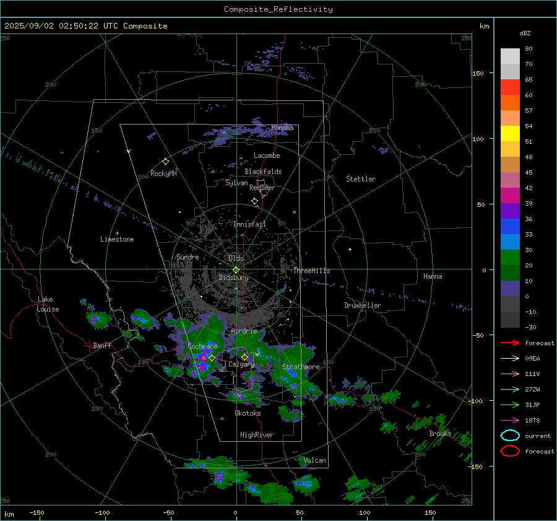
Task: Click the white 09EA arrow icon
Action: [x=510, y=359]
